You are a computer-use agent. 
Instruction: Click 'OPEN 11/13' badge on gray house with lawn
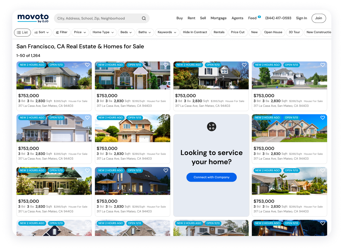pos(291,65)
